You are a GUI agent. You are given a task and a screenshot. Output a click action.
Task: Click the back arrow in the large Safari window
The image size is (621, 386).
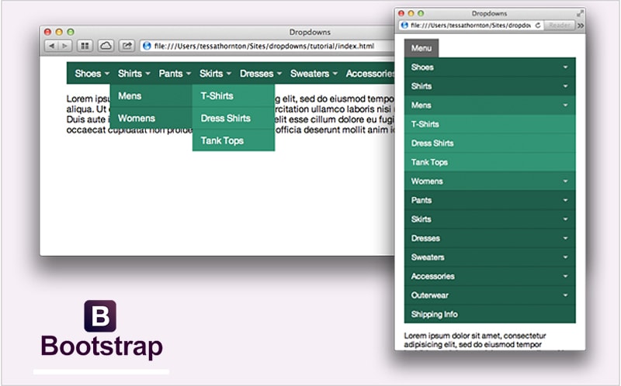(51, 46)
